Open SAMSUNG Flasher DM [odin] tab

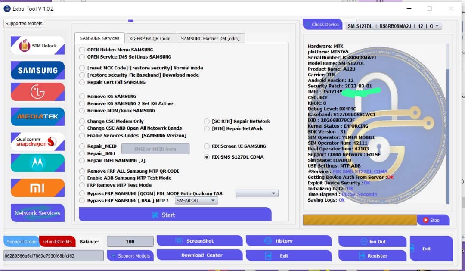click(x=210, y=38)
